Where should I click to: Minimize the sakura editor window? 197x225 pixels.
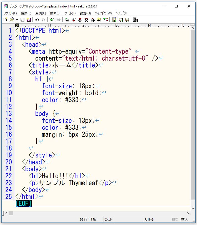coord(164,6)
